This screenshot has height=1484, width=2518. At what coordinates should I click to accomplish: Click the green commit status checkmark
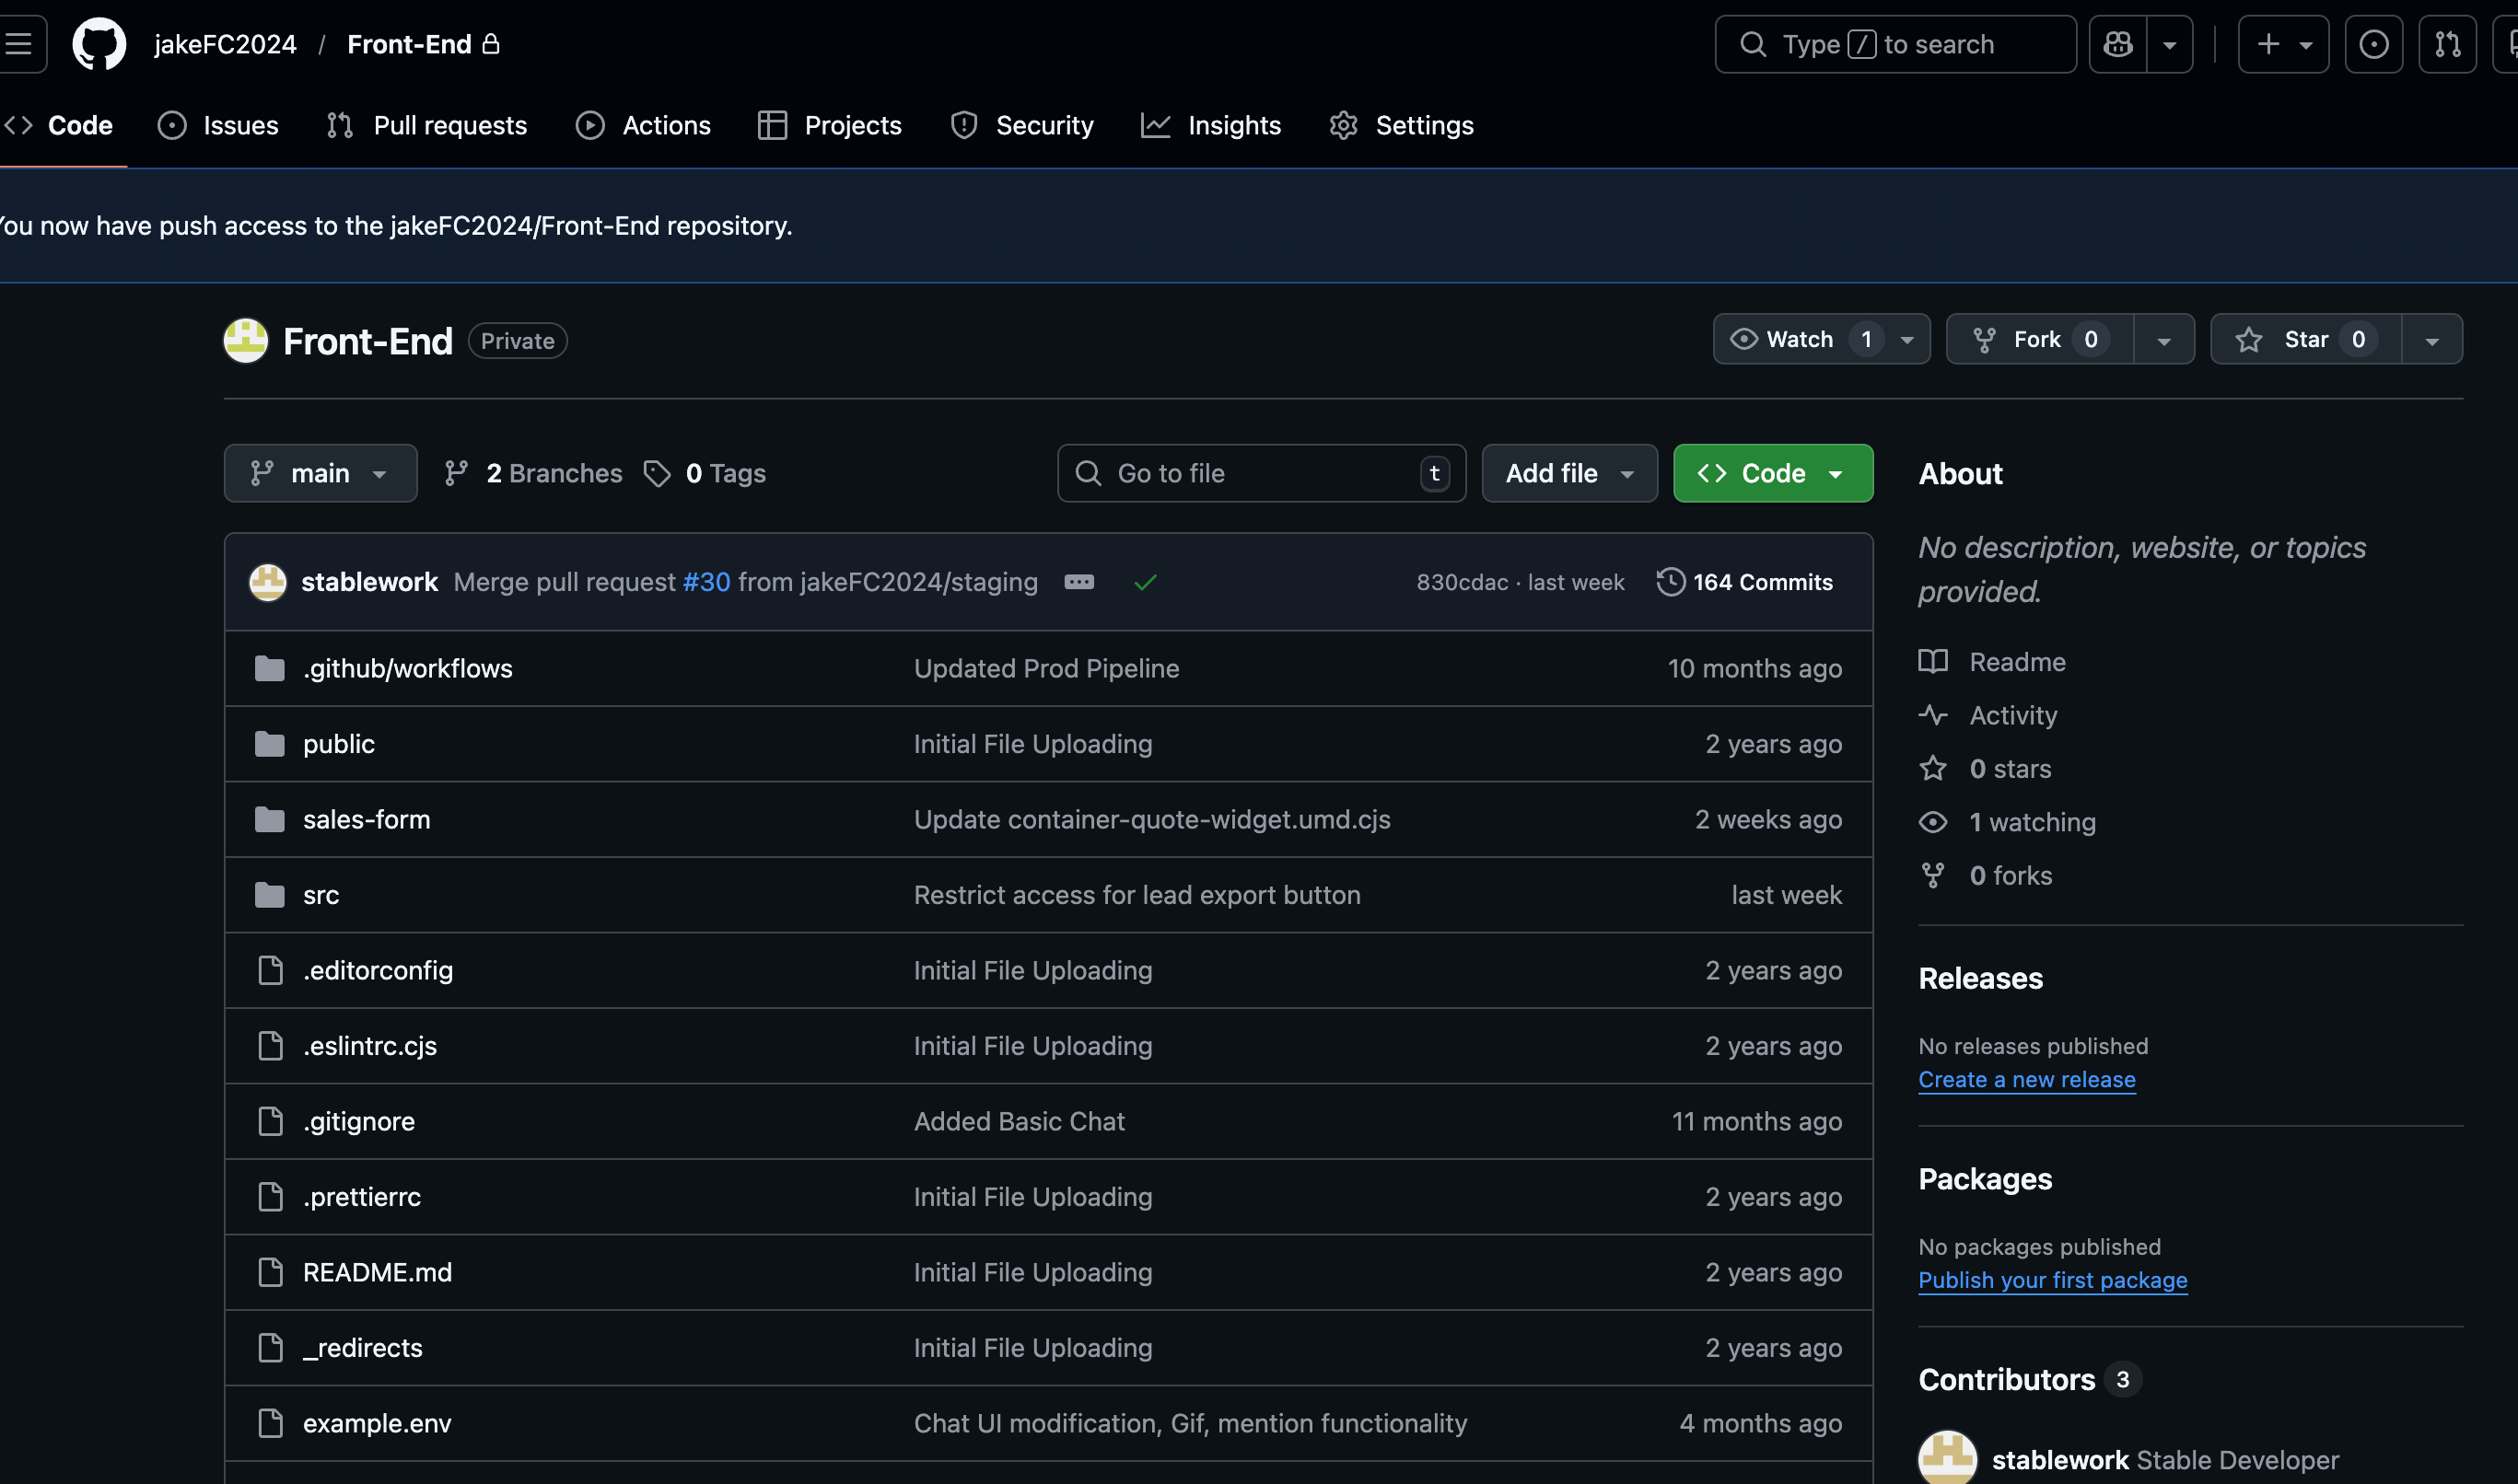[x=1146, y=581]
